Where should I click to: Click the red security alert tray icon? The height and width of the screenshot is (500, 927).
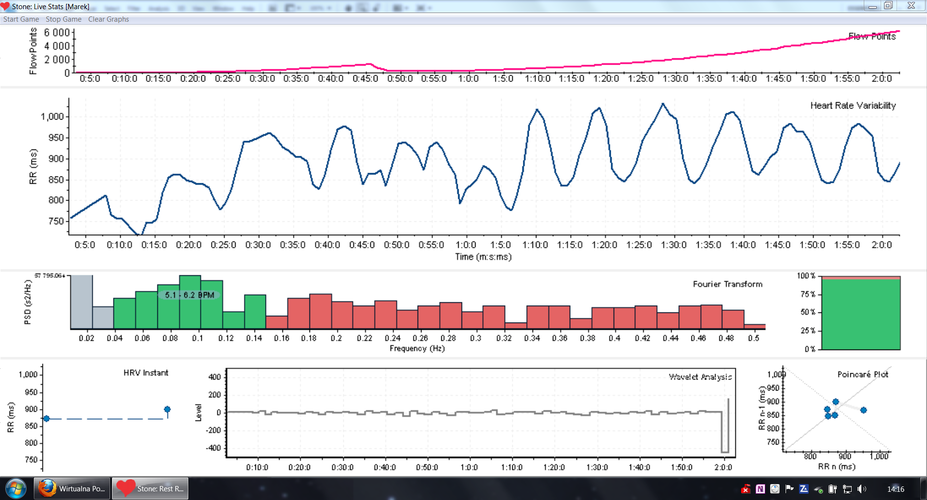coord(746,489)
